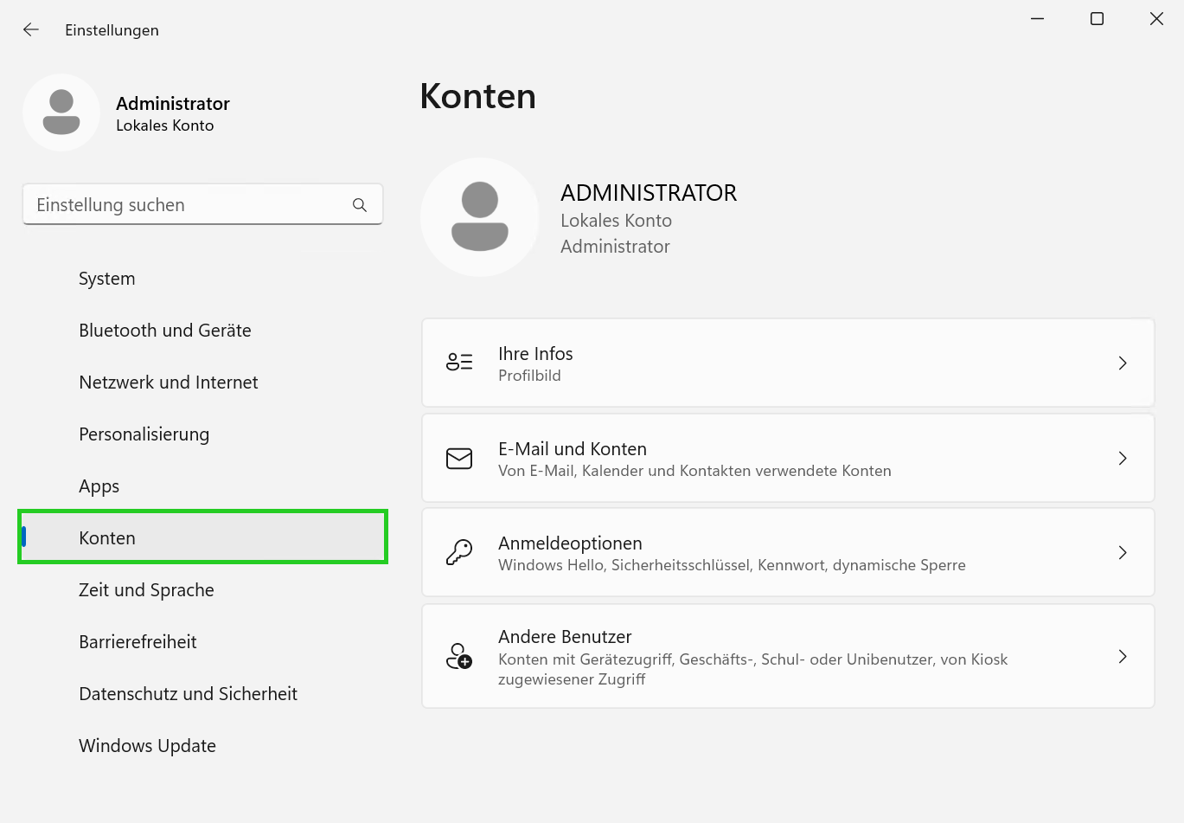Open the large ADMINISTRATOR profile picture
The width and height of the screenshot is (1184, 823).
tap(479, 216)
